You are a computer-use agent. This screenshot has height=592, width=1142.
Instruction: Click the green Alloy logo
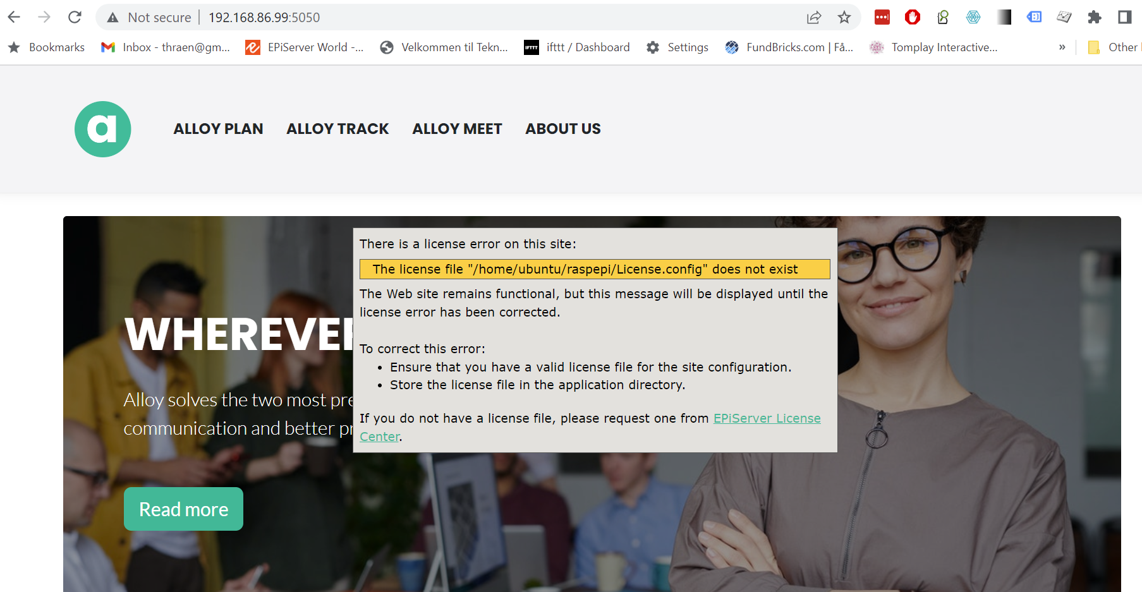click(x=103, y=129)
